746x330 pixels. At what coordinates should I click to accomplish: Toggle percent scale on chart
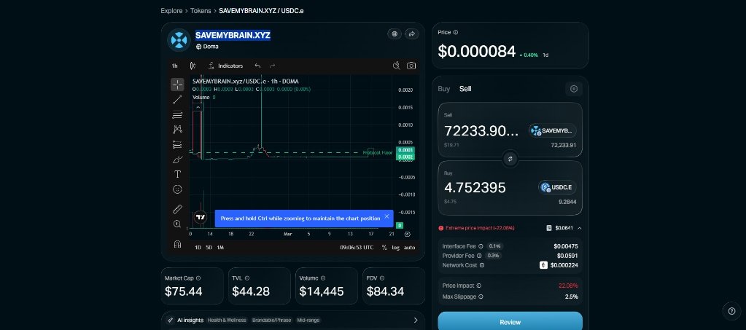tap(384, 247)
